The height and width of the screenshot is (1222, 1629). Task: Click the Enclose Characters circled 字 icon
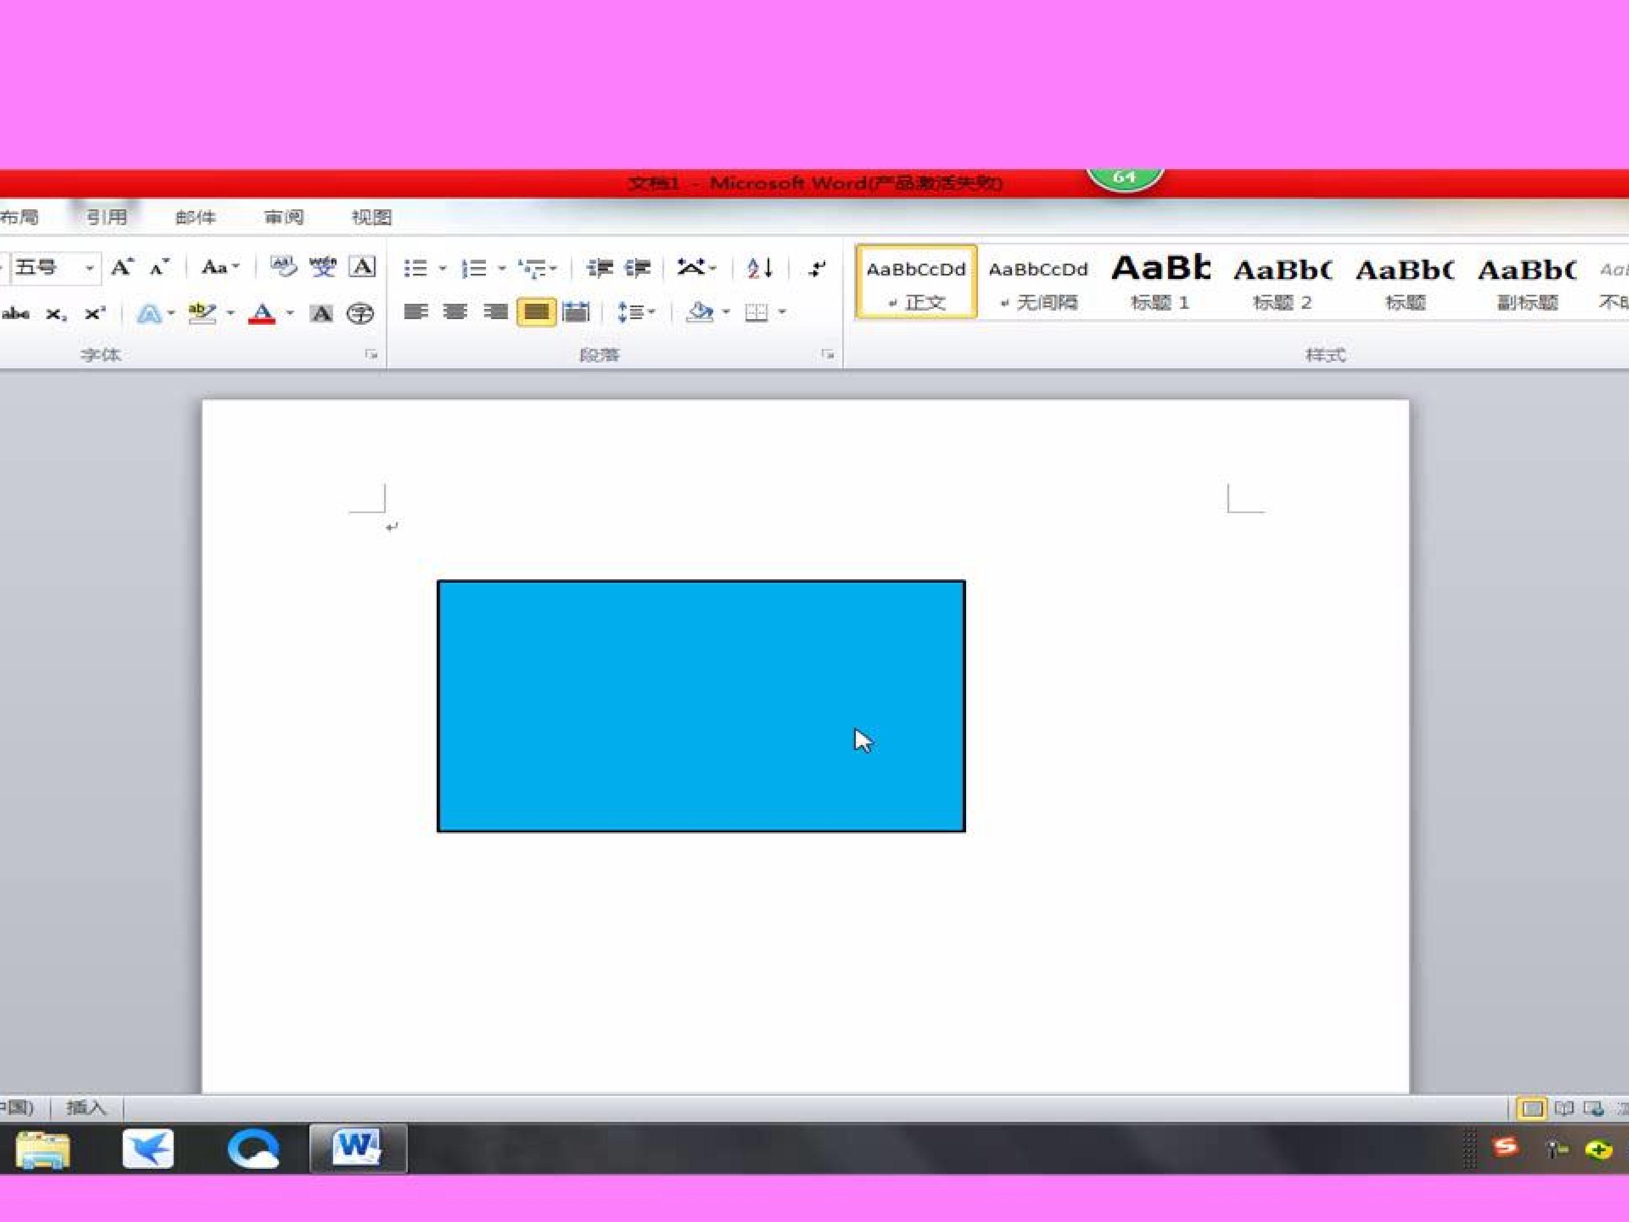[x=360, y=314]
